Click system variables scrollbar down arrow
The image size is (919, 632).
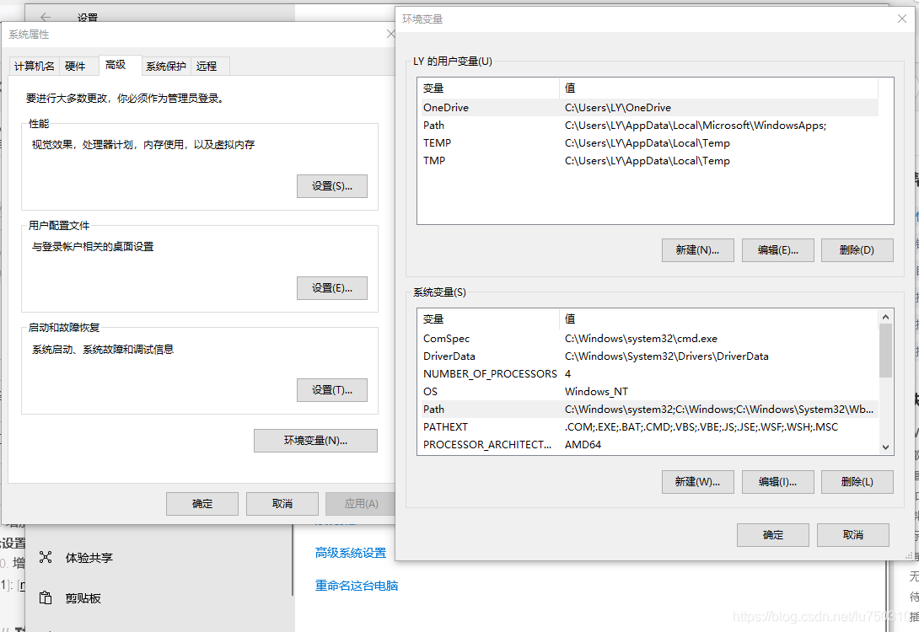click(885, 447)
